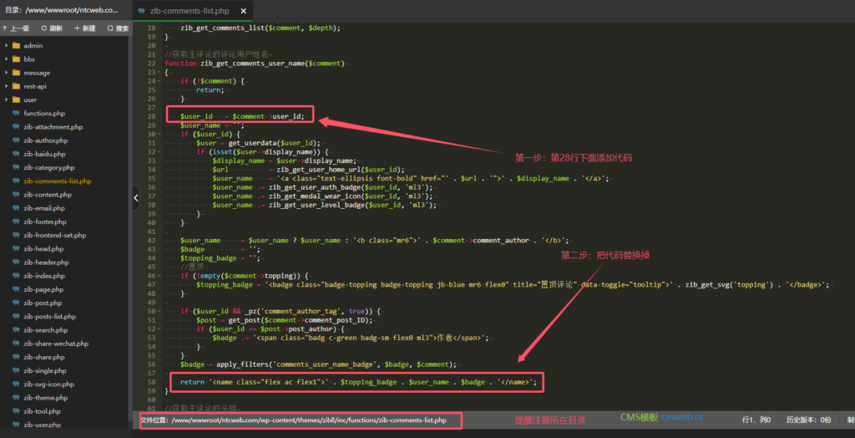Click PHP icon of zib-single.php
Image resolution: width=855 pixels, height=438 pixels.
tap(16, 370)
